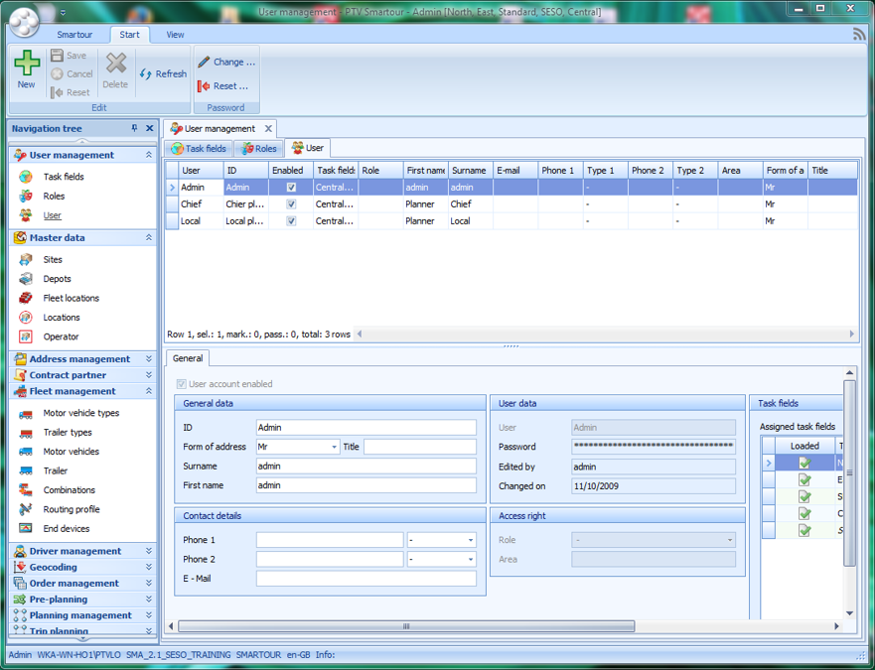Sort by the Surname column header

tap(470, 170)
